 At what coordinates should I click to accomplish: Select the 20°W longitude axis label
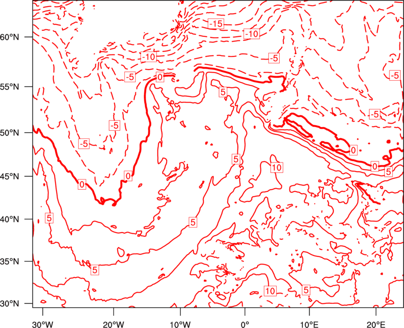pyautogui.click(x=114, y=324)
